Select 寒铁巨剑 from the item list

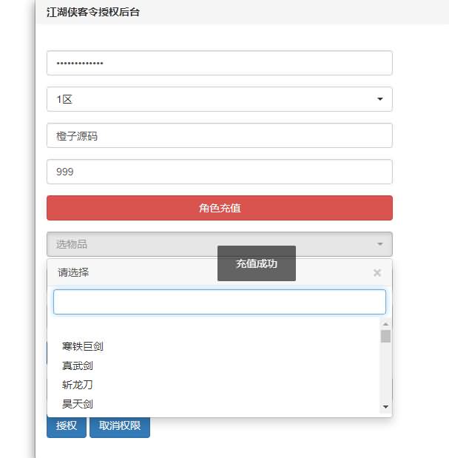tap(82, 346)
